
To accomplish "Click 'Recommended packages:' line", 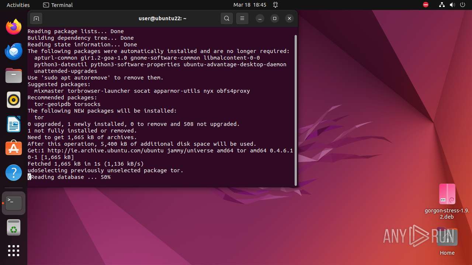I will (x=62, y=98).
